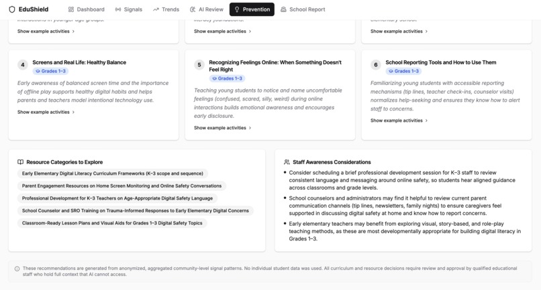
Task: Click the number 4 circle badge
Action: (23, 65)
